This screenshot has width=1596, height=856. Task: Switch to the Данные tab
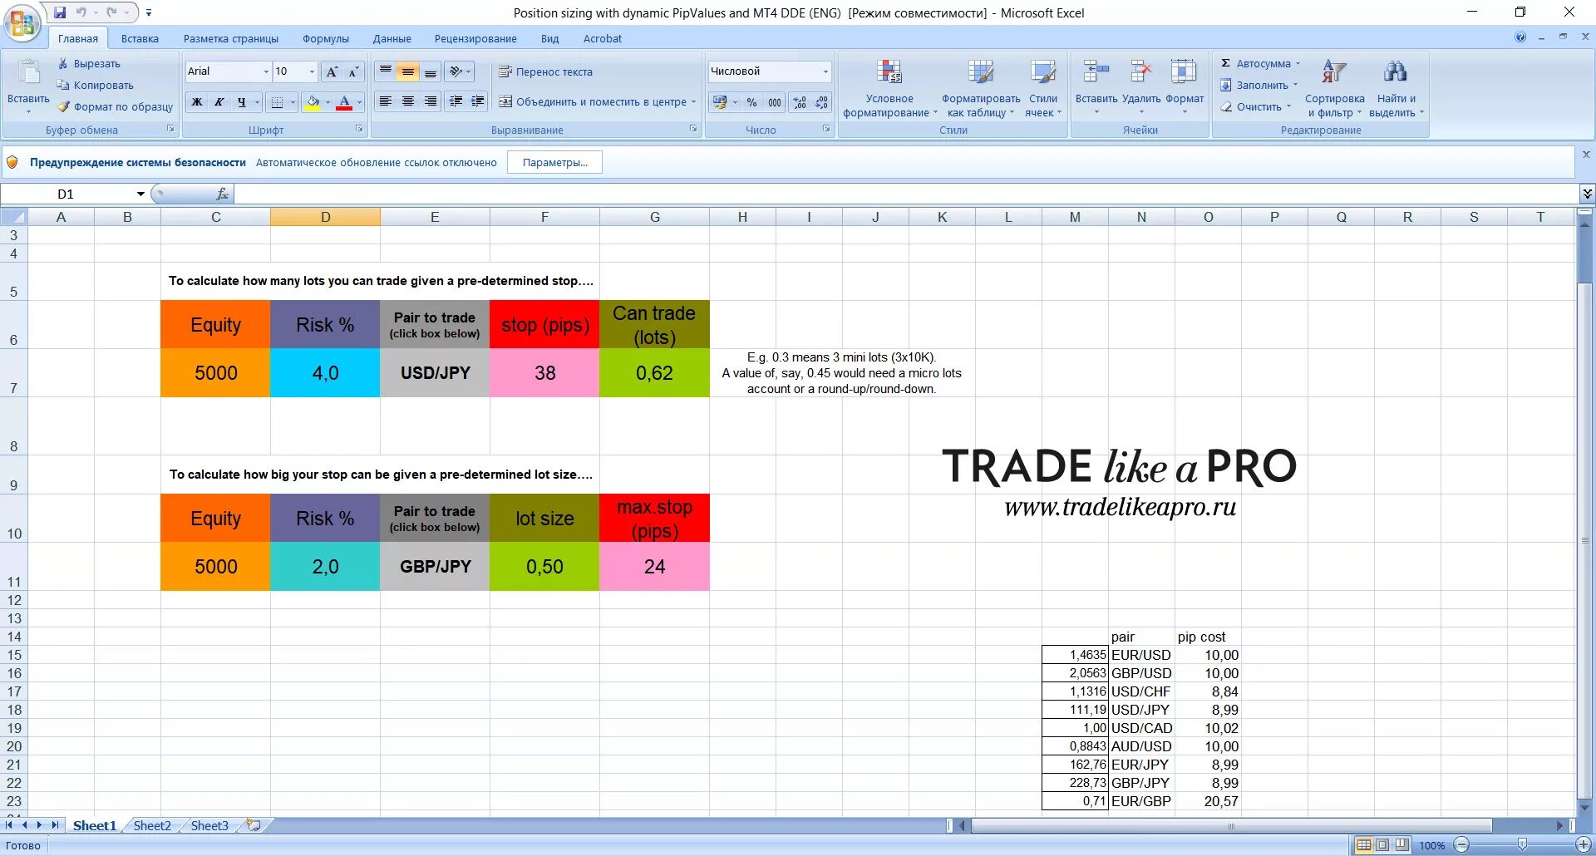392,38
